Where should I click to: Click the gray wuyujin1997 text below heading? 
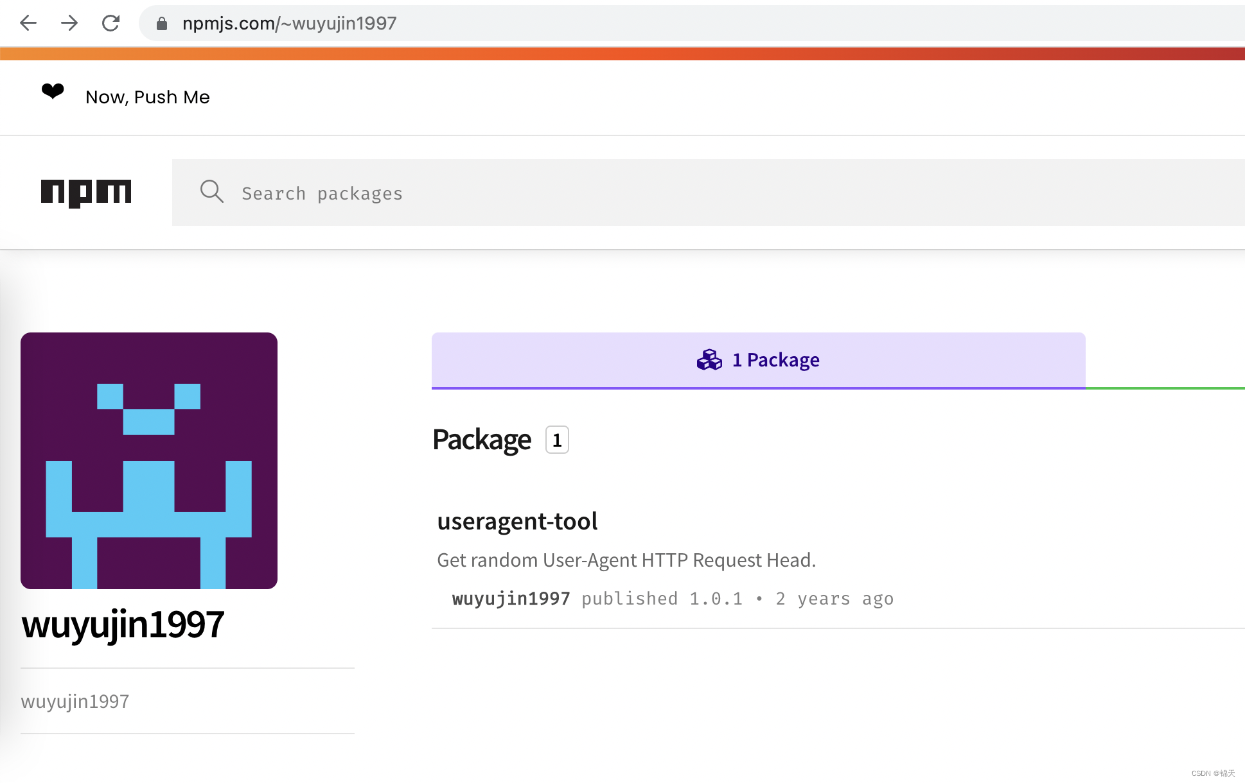[x=75, y=701]
